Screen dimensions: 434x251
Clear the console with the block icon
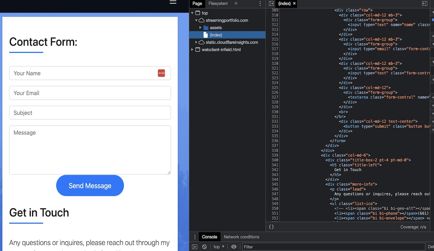point(204,247)
